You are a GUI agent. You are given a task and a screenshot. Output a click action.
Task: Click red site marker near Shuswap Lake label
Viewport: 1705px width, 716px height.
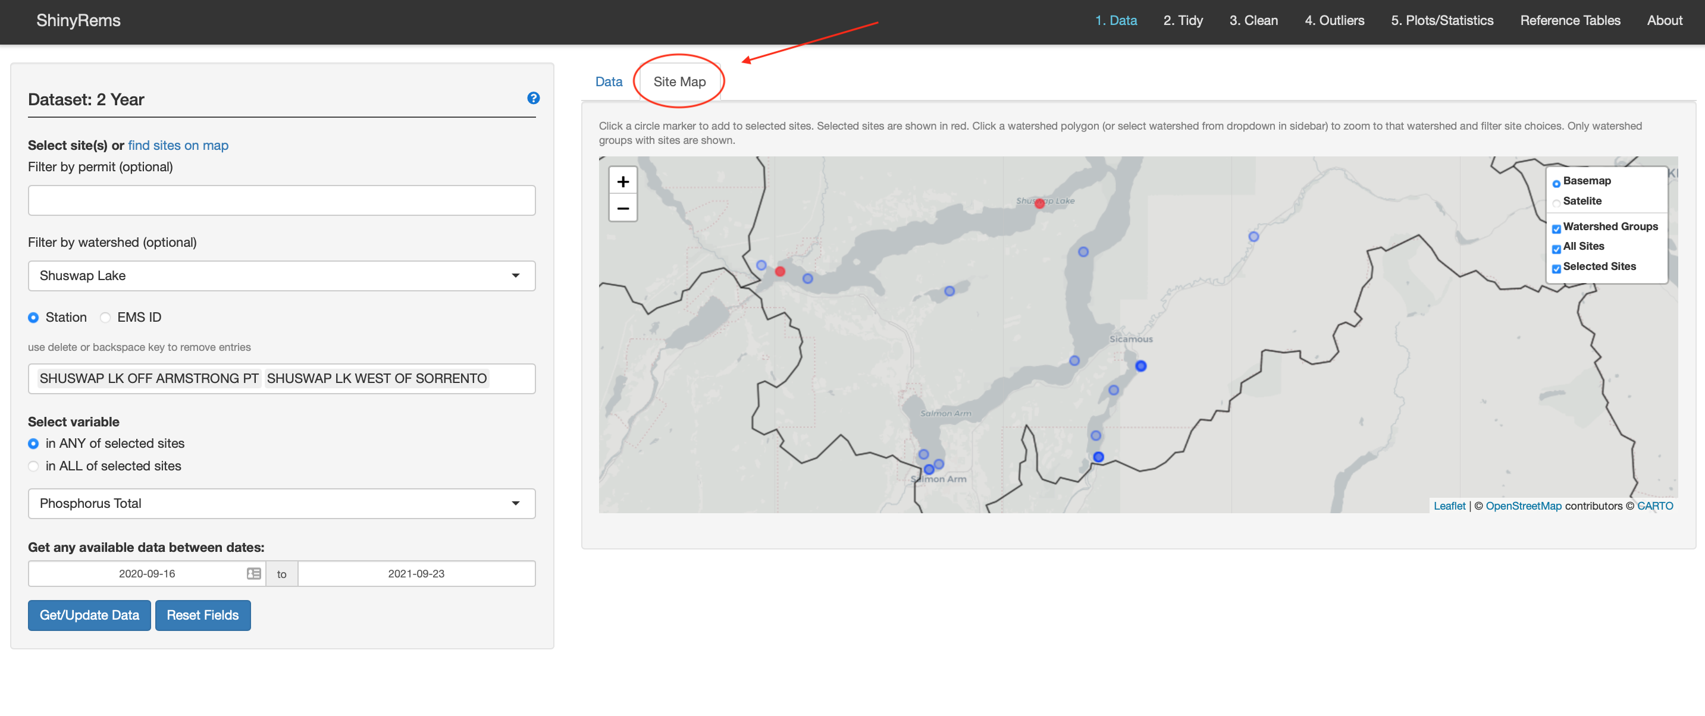coord(1039,203)
